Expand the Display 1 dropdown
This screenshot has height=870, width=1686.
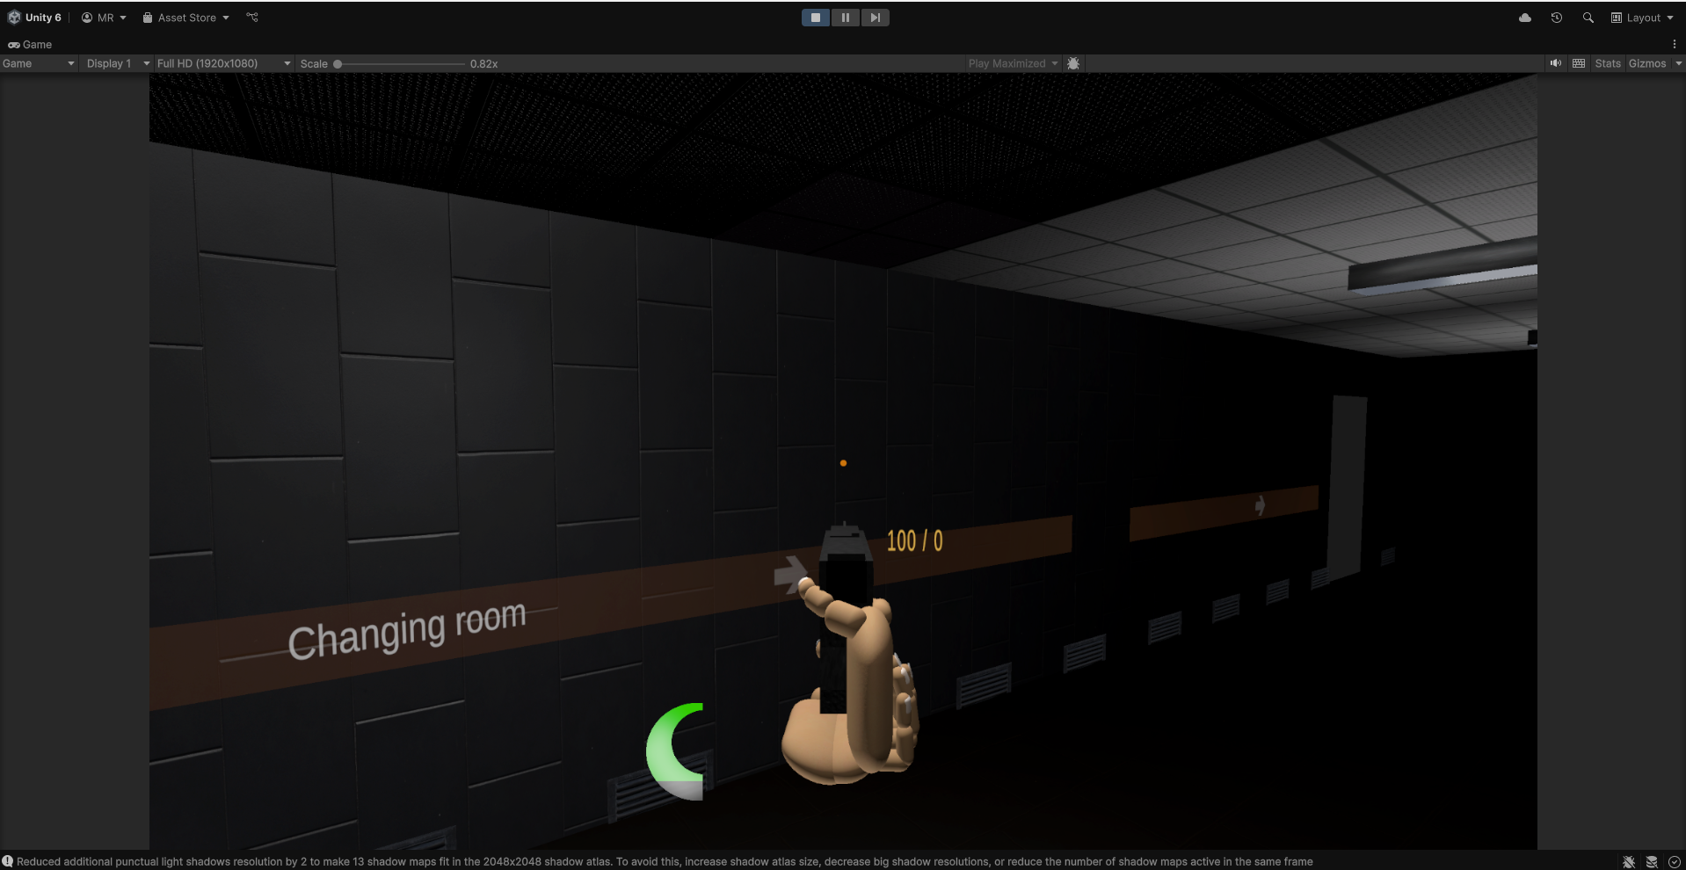(x=118, y=63)
